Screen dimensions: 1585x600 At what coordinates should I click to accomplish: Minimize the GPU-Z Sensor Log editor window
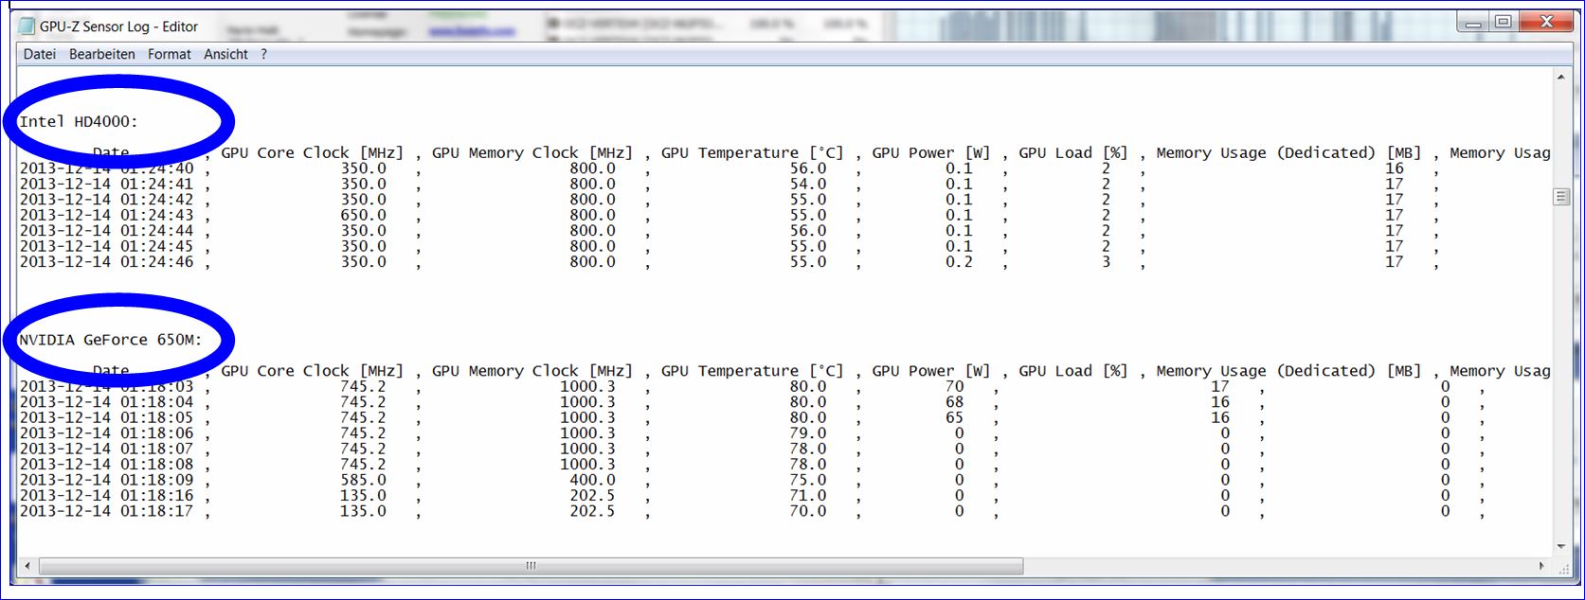coord(1472,23)
